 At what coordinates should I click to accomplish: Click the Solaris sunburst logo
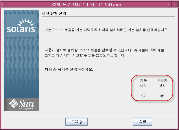tap(25, 22)
